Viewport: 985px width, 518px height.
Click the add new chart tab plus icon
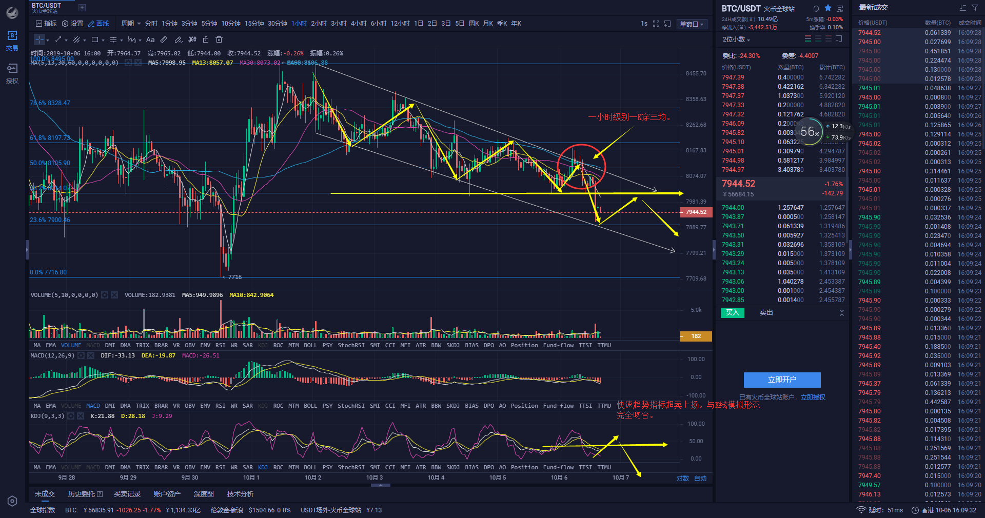(82, 8)
